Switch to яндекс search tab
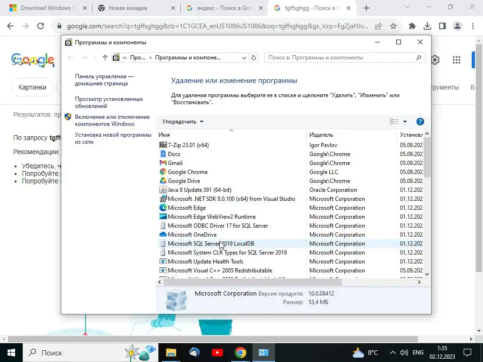 [x=224, y=8]
